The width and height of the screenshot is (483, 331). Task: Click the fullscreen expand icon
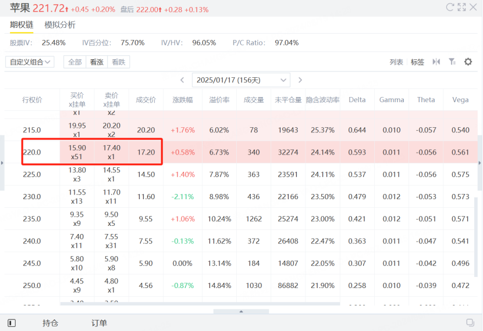coord(461,7)
